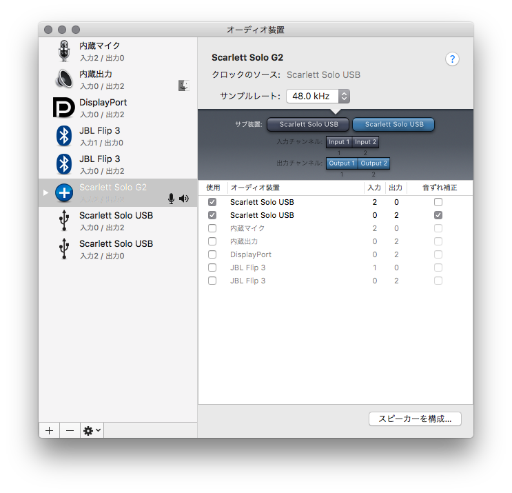This screenshot has width=512, height=493.
Task: Click Bluetooth icon of JBL Flip 3 出力2
Action: pos(64,164)
